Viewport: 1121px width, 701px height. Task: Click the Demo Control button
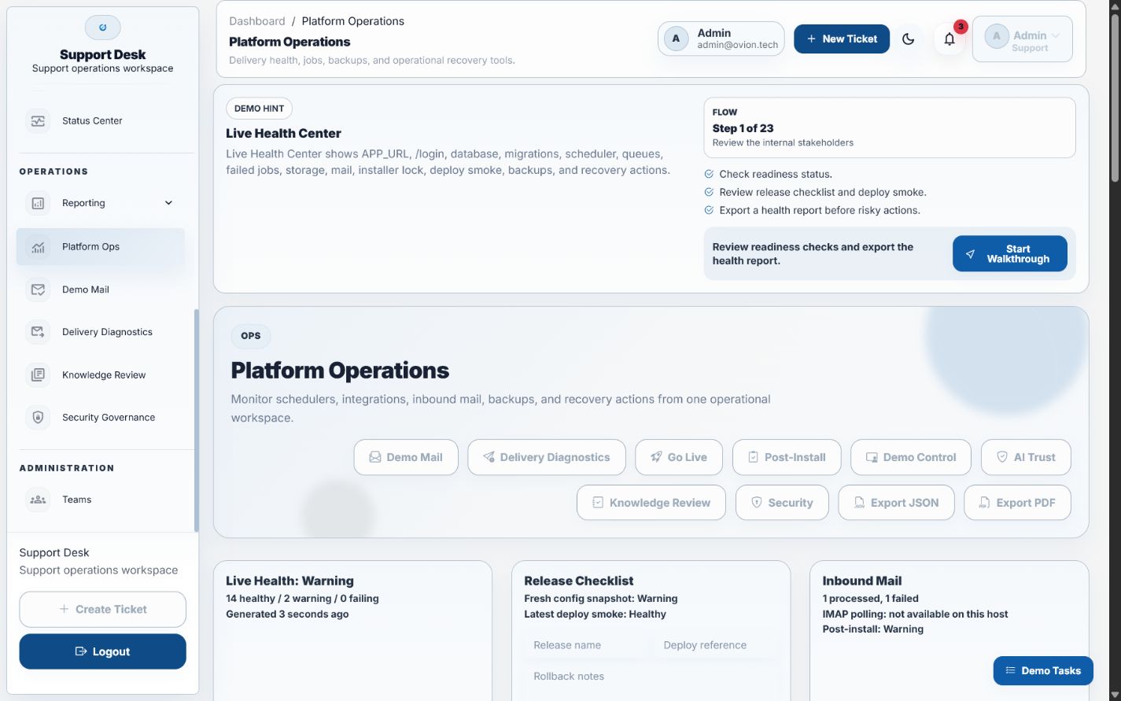click(911, 457)
